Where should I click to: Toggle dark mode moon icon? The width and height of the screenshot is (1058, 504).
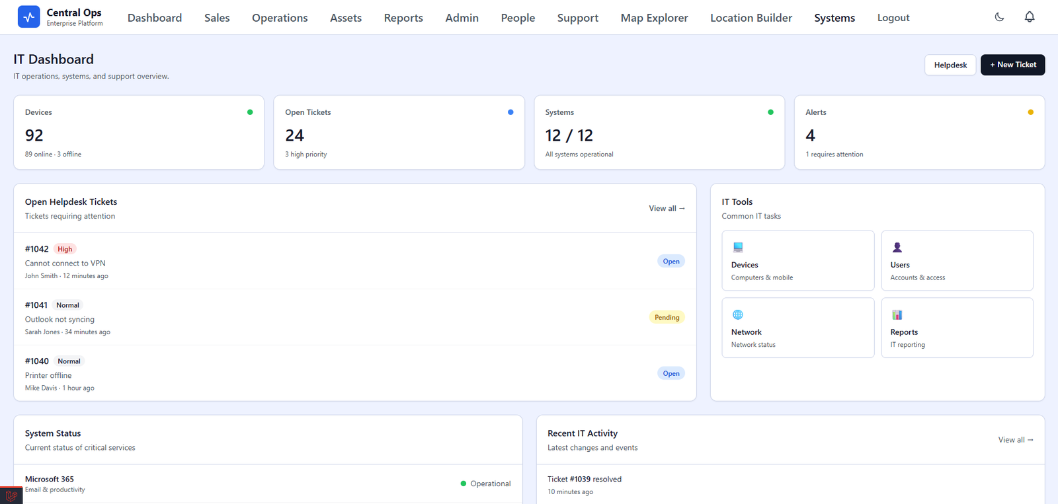(999, 17)
